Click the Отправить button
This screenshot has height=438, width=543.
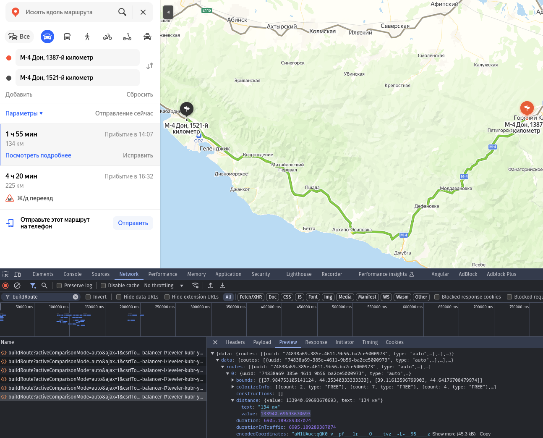tap(133, 223)
